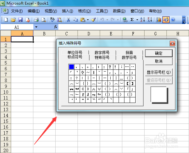Open the 编辑(E) menu
The image size is (189, 153).
coord(34,11)
